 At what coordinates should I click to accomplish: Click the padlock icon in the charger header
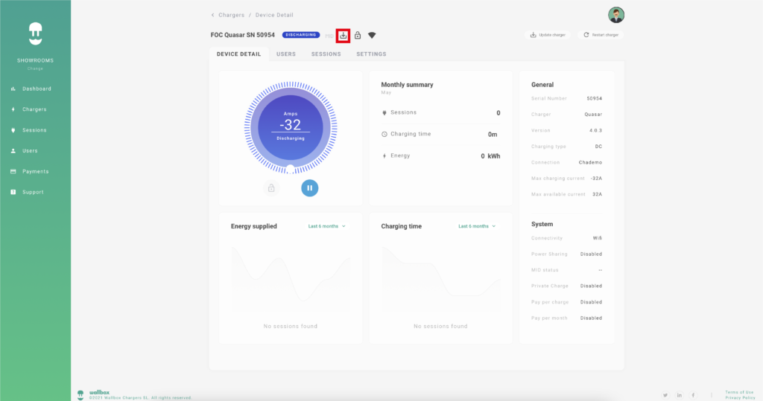click(358, 35)
